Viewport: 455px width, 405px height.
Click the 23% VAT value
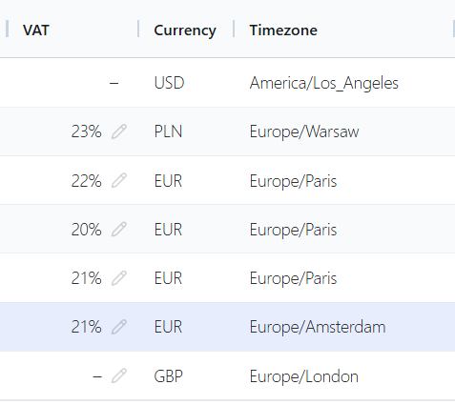(86, 132)
